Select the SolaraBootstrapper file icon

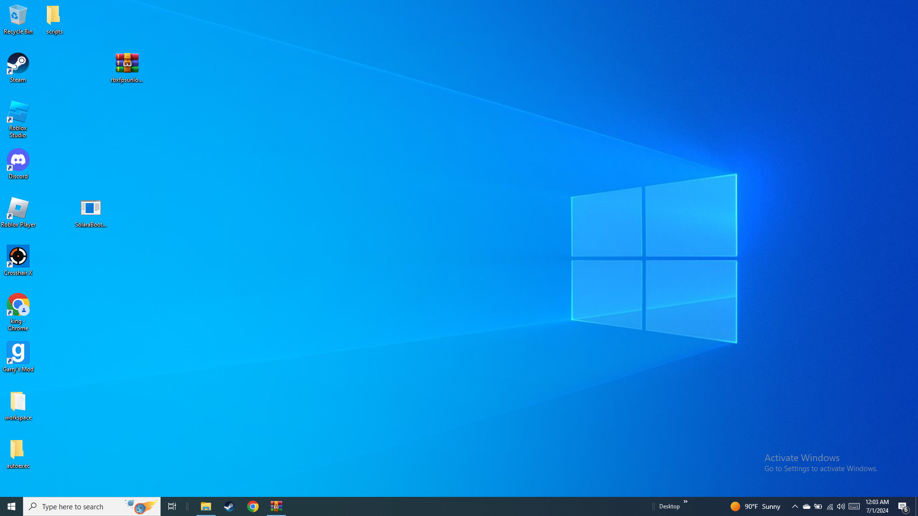tap(91, 213)
